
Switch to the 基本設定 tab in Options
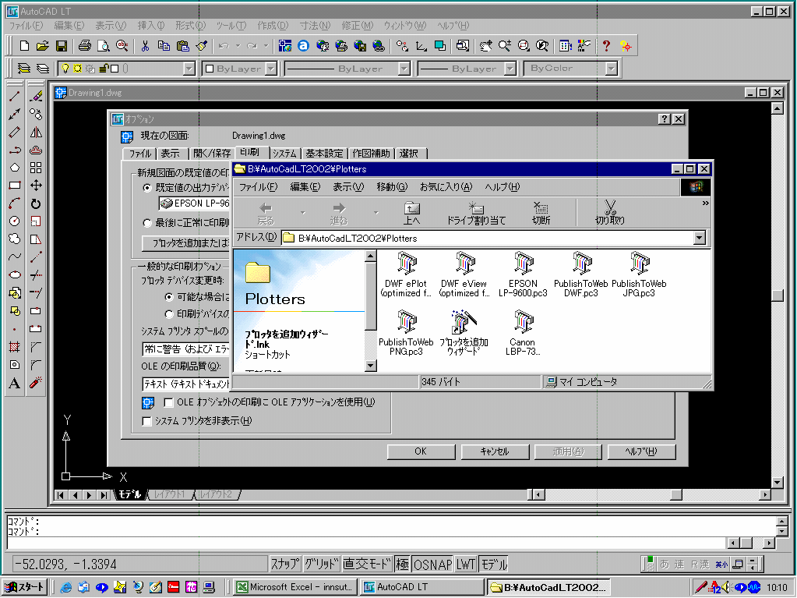click(324, 153)
